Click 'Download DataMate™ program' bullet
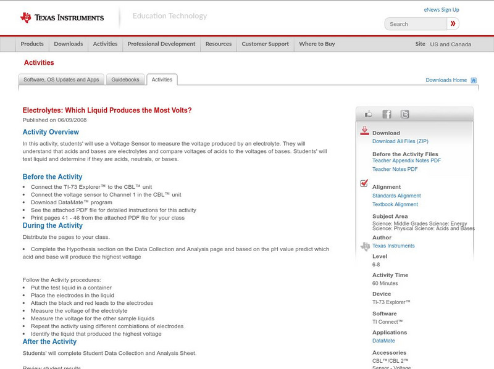The image size is (494, 369). coord(72,202)
